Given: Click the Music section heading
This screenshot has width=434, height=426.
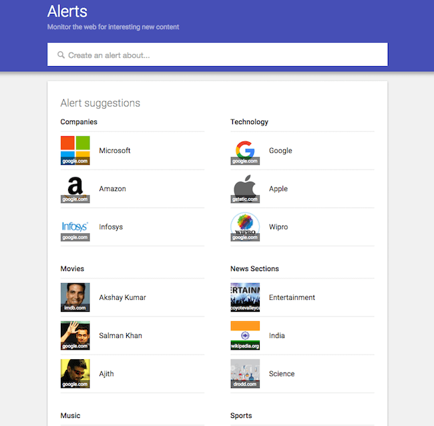Looking at the screenshot, I should pos(70,416).
